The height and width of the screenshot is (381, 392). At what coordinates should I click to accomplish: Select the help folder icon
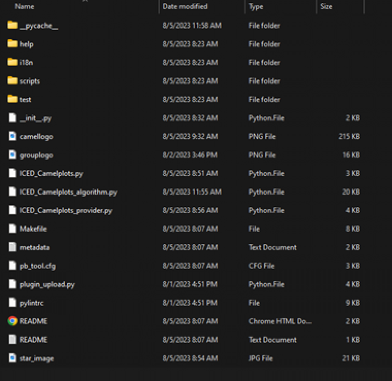(12, 44)
